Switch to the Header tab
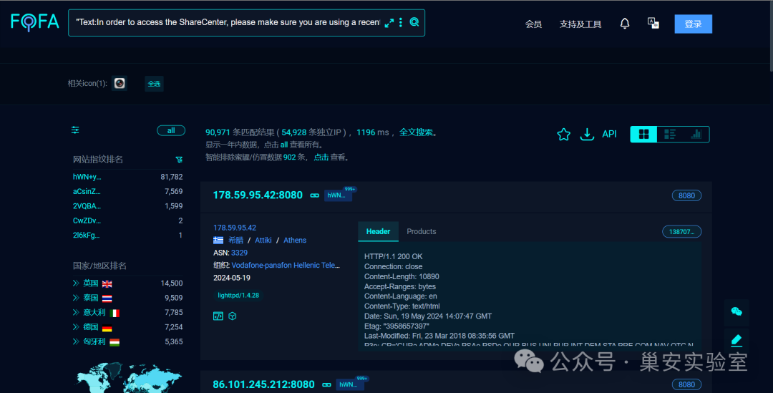The width and height of the screenshot is (773, 393). tap(378, 232)
